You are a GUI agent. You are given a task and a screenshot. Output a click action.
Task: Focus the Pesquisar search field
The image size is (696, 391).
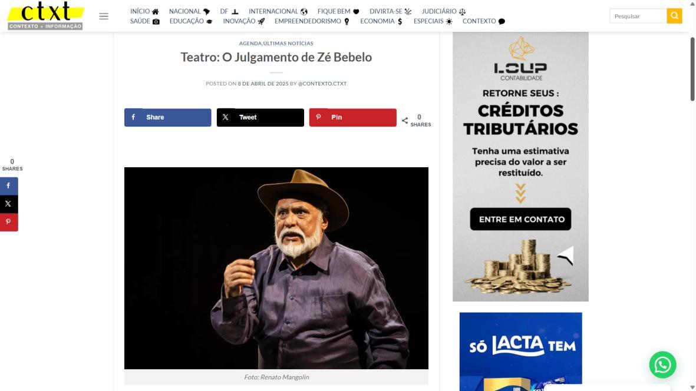[x=638, y=16]
